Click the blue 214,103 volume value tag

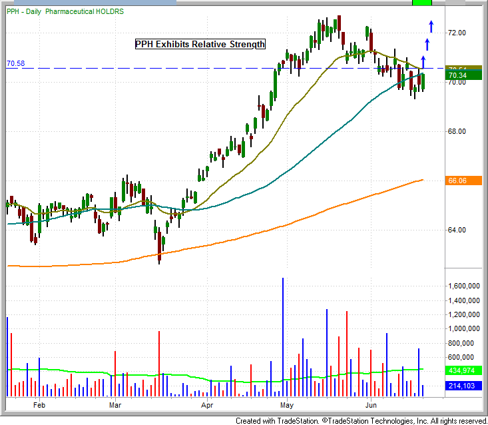click(463, 386)
